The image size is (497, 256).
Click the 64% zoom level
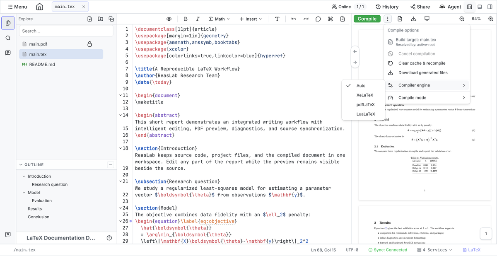click(476, 19)
